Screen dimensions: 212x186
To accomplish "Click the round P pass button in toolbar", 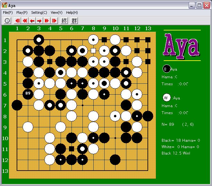I will pos(7,21).
